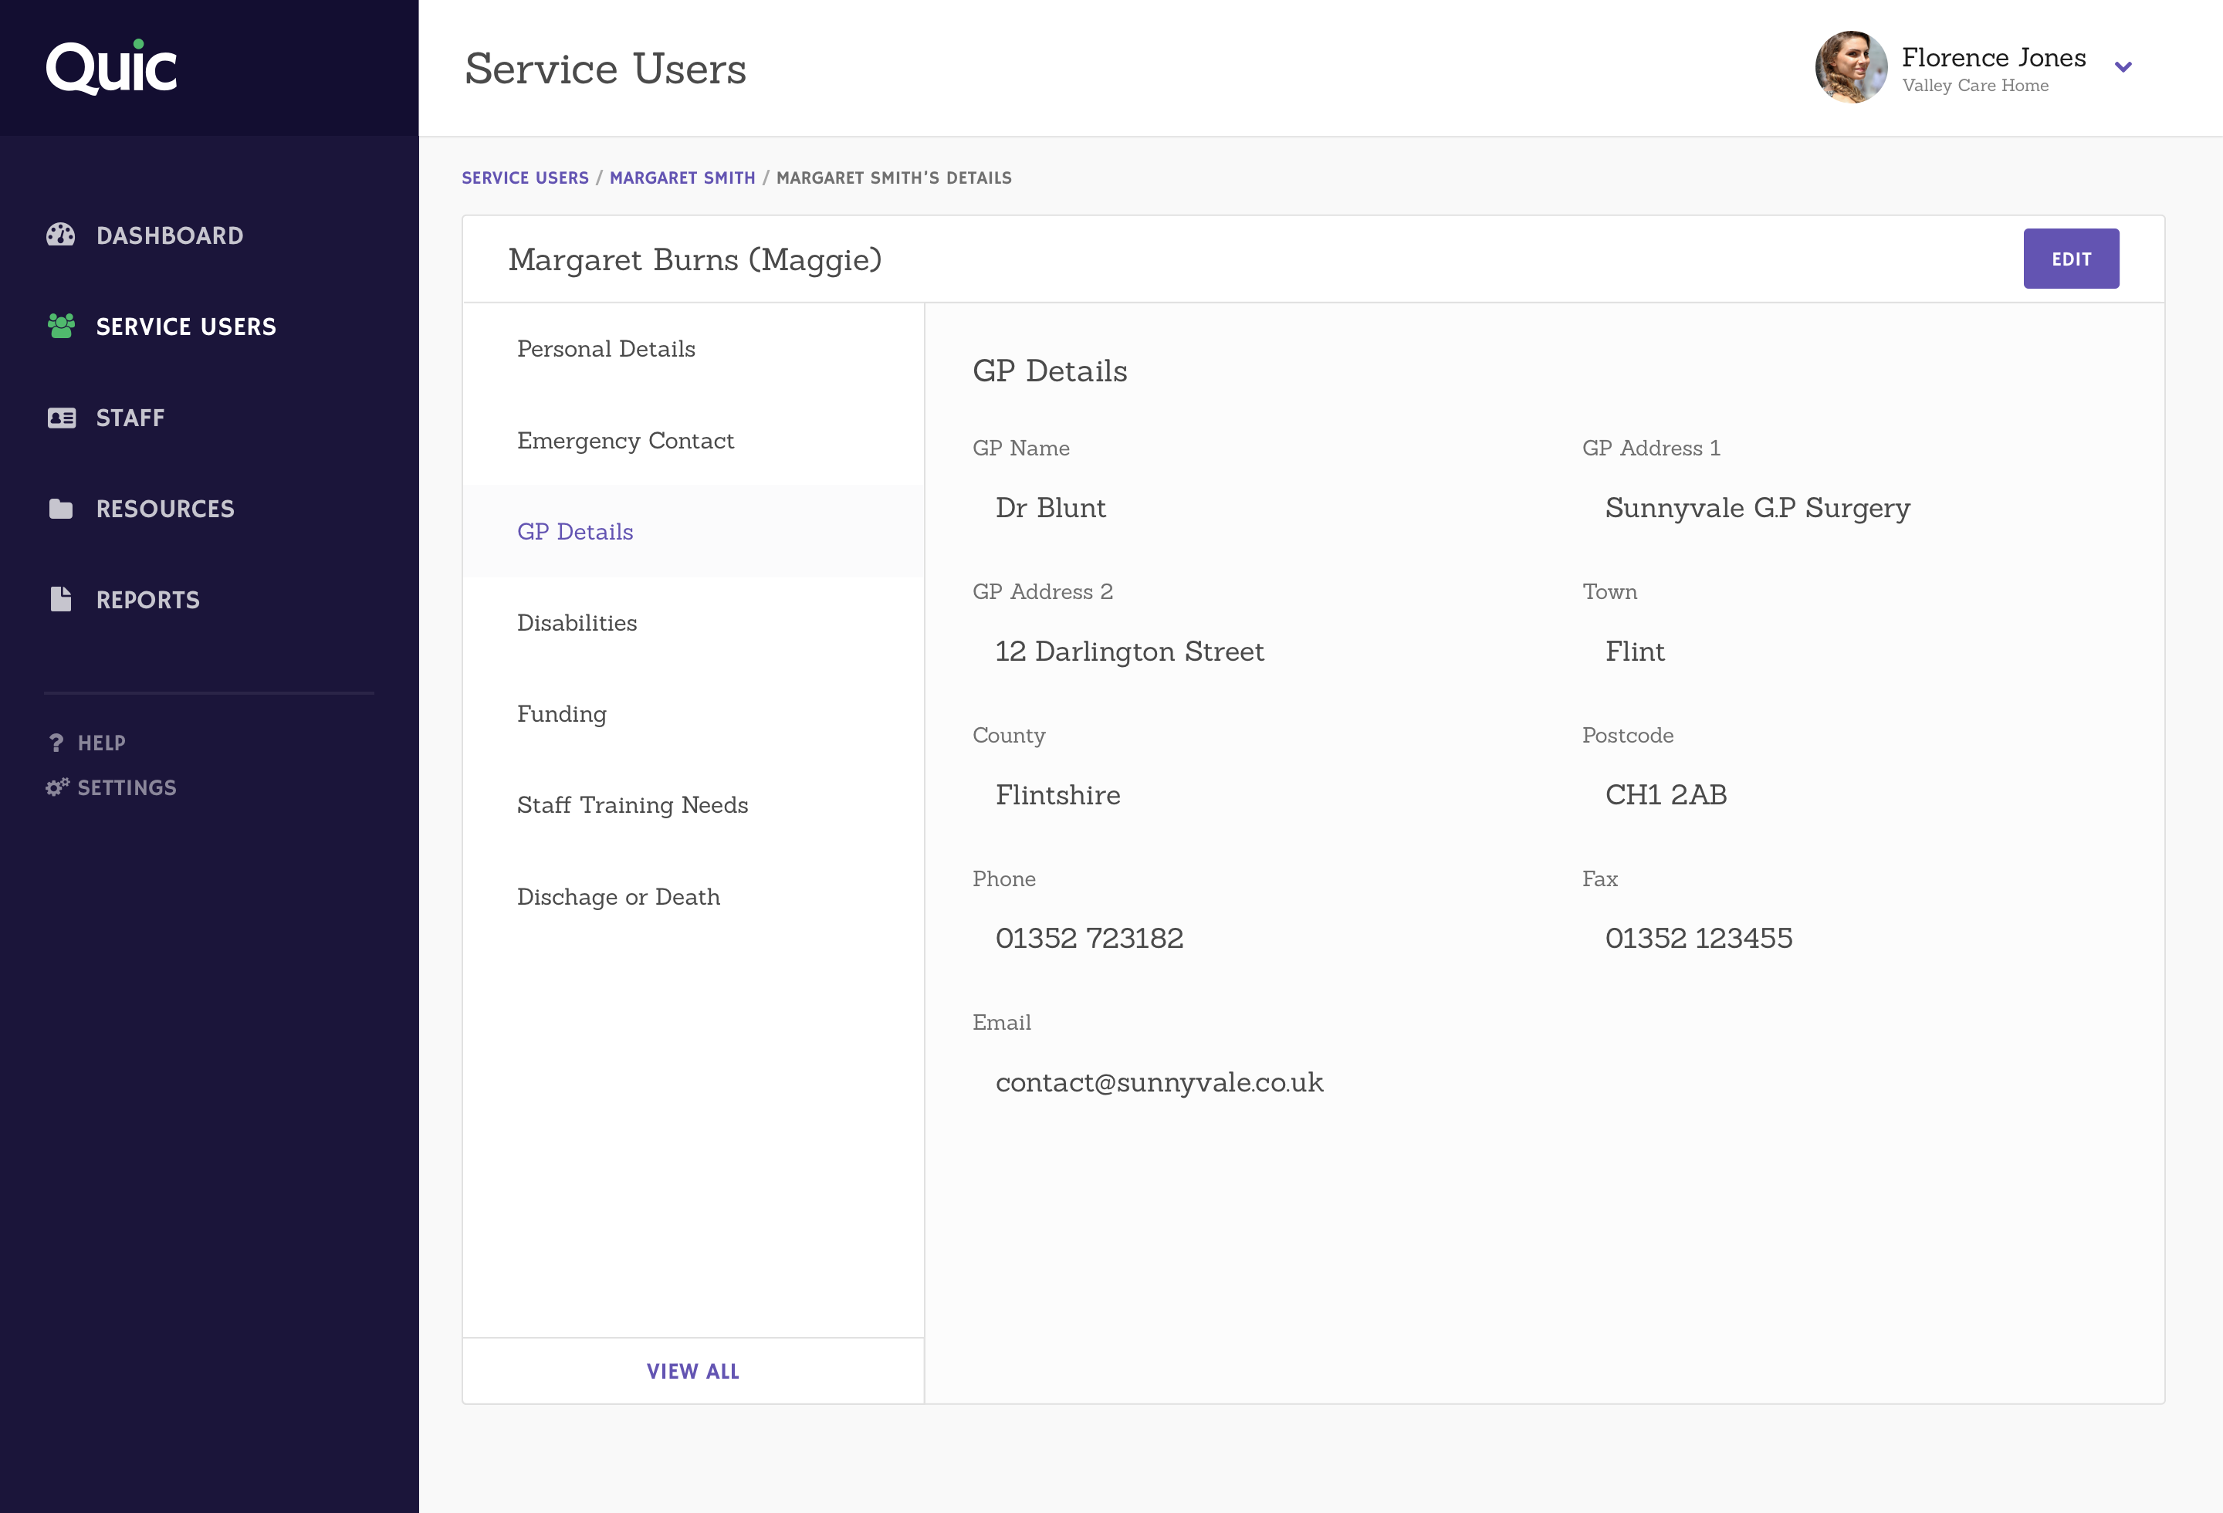The image size is (2223, 1513).
Task: Click the 12 Darlington Street value
Action: 1130,652
